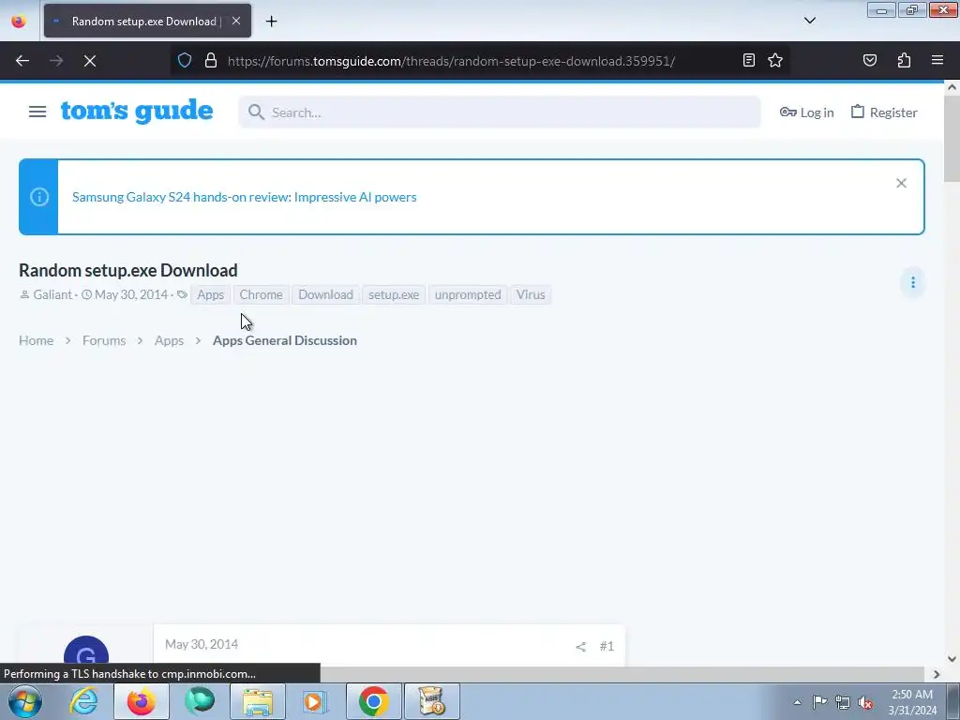Screen dimensions: 960x720
Task: Show hidden system tray icons arrow
Action: tap(797, 702)
